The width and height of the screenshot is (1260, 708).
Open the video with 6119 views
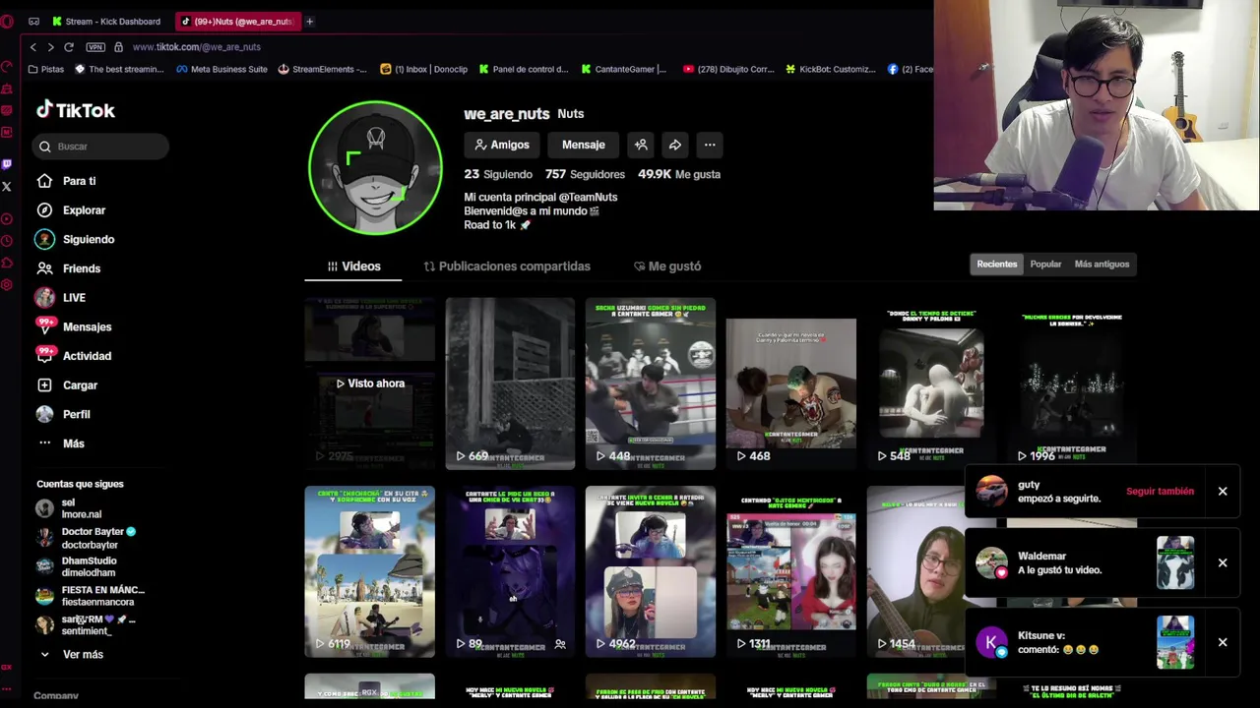[x=369, y=571]
